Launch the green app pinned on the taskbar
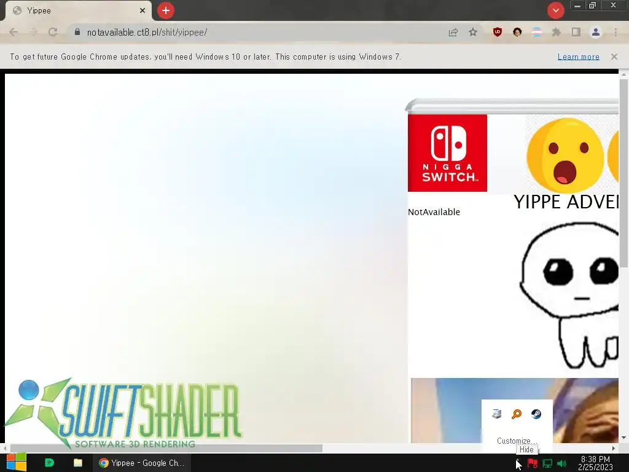Viewport: 629px width, 472px height. 49,463
